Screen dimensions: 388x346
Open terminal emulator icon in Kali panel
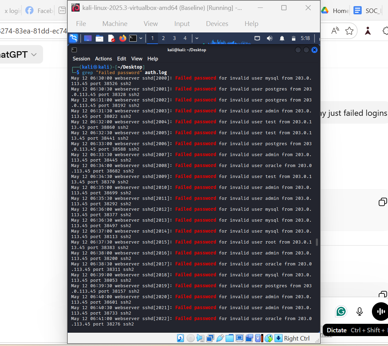(x=133, y=38)
